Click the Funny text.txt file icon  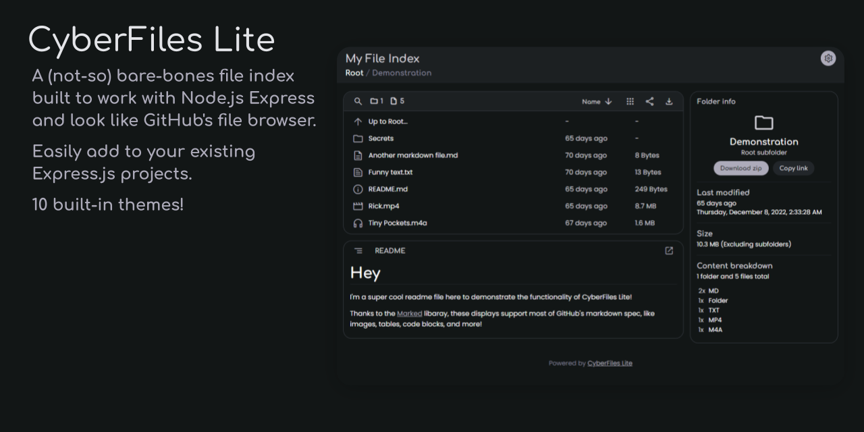[x=358, y=172]
